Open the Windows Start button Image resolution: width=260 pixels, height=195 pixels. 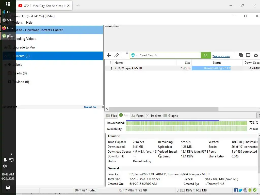pyautogui.click(x=8, y=4)
